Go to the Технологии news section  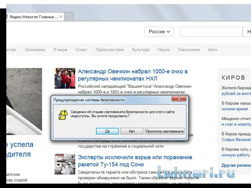point(189,50)
